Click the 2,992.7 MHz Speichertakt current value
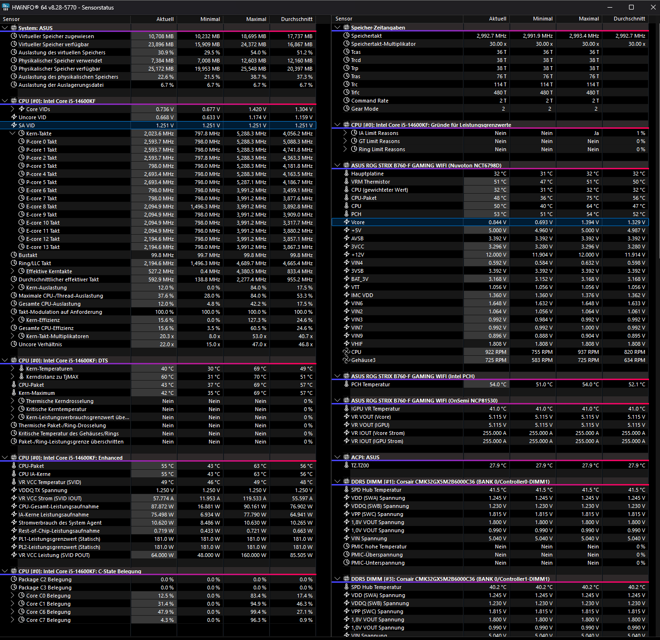The height and width of the screenshot is (640, 660). pos(492,36)
